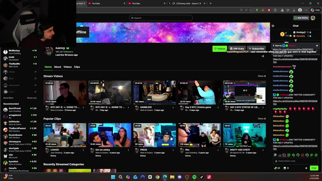Open browser favorites list icon
322x181 pixels.
288,10
